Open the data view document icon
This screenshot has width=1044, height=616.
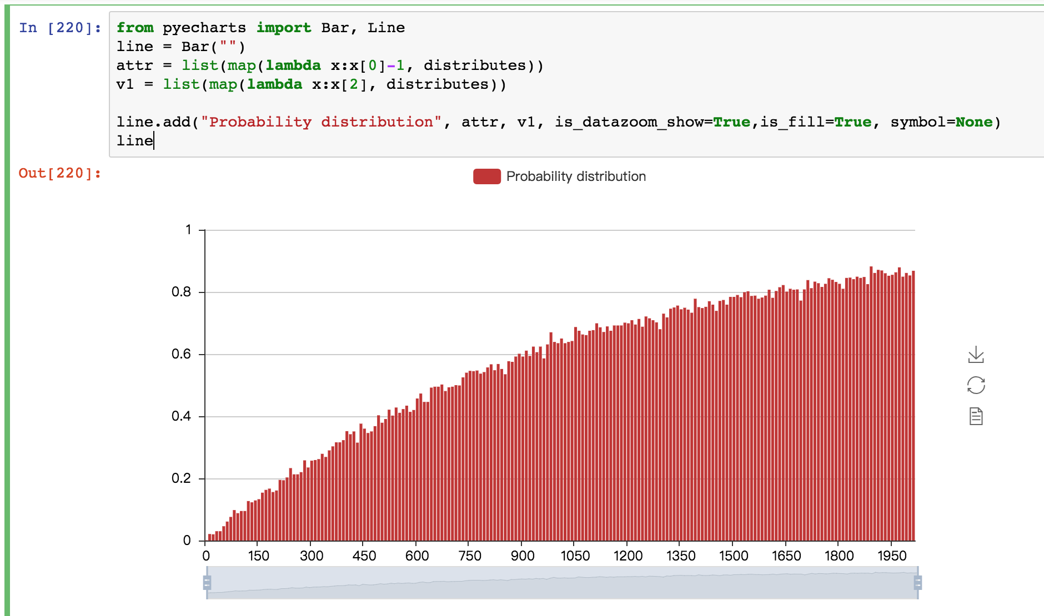976,416
